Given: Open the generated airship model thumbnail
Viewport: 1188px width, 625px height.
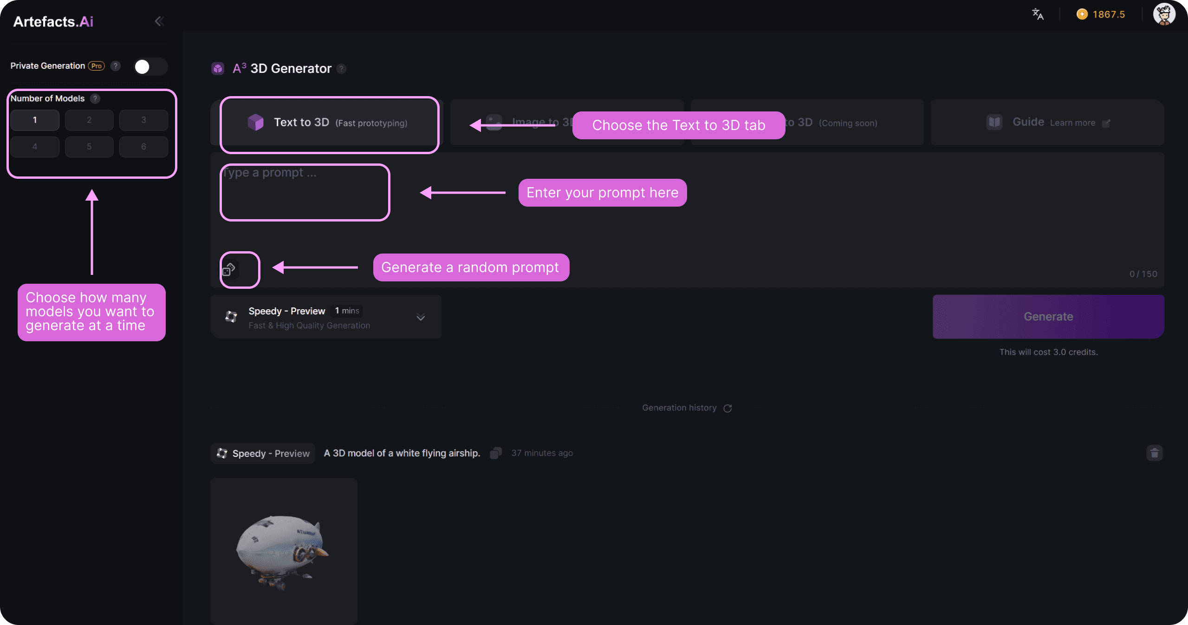Looking at the screenshot, I should tap(284, 551).
